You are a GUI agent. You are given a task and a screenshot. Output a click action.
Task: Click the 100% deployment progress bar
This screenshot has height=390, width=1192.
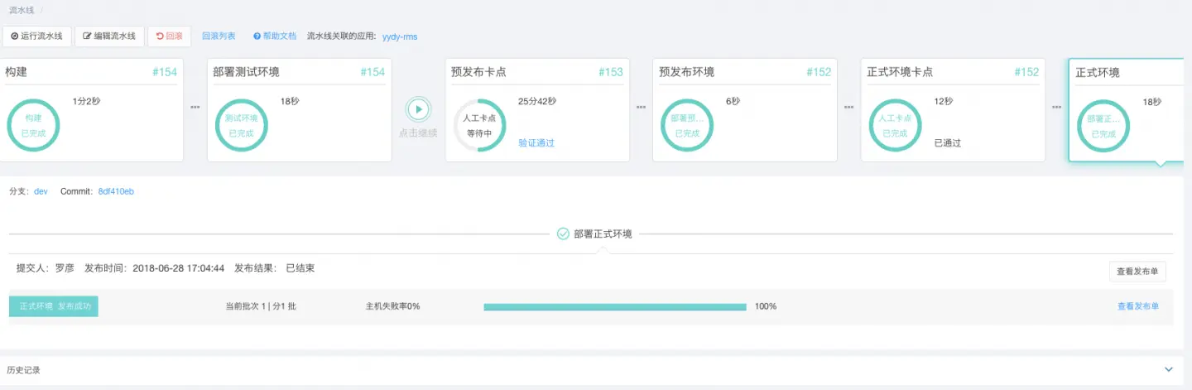coord(615,306)
